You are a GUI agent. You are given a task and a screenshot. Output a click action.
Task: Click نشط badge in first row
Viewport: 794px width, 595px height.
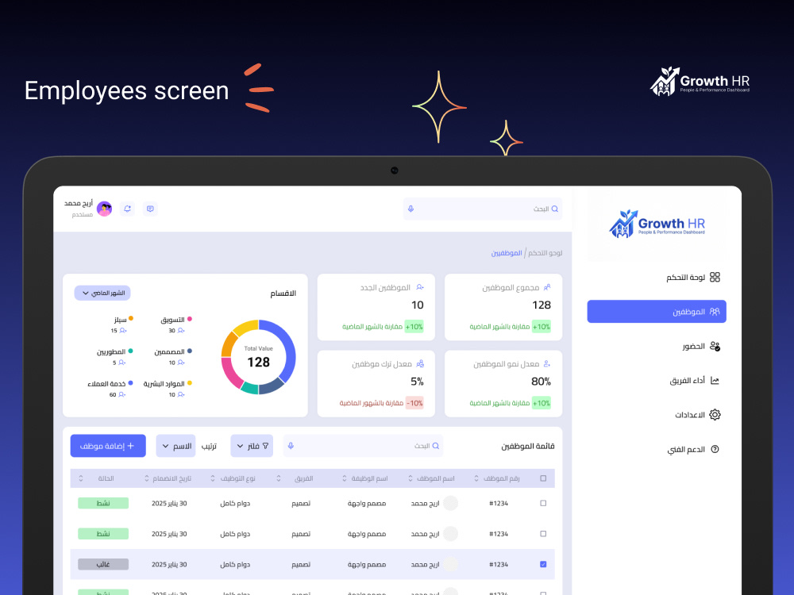tap(103, 503)
